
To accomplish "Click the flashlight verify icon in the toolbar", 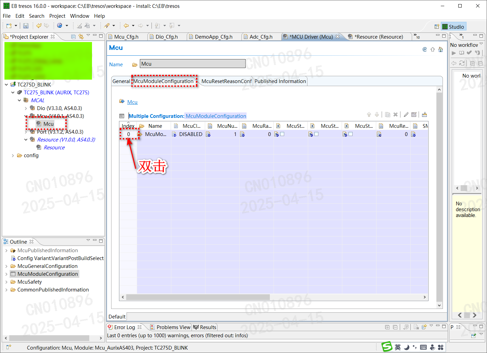I will [x=107, y=26].
